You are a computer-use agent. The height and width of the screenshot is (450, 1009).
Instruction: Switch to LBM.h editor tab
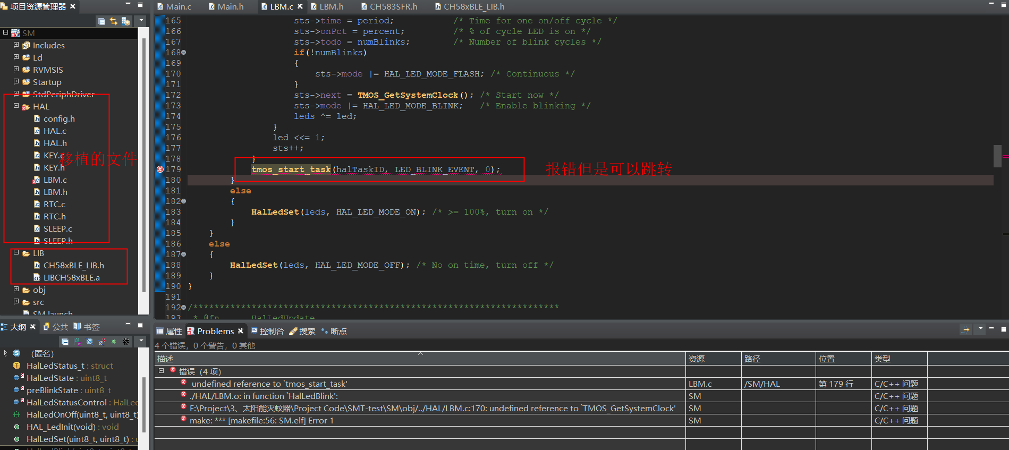tap(327, 6)
